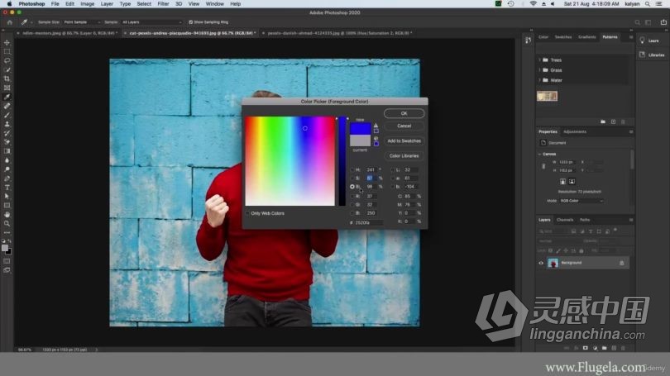Switch to the Adjustments tab
This screenshot has width=670, height=376.
[575, 132]
